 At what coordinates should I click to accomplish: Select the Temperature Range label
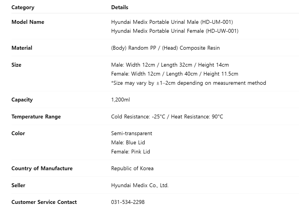coord(36,117)
